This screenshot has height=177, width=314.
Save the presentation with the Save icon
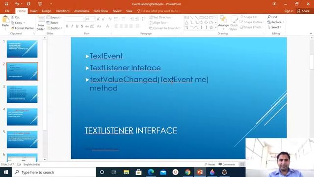6,4
